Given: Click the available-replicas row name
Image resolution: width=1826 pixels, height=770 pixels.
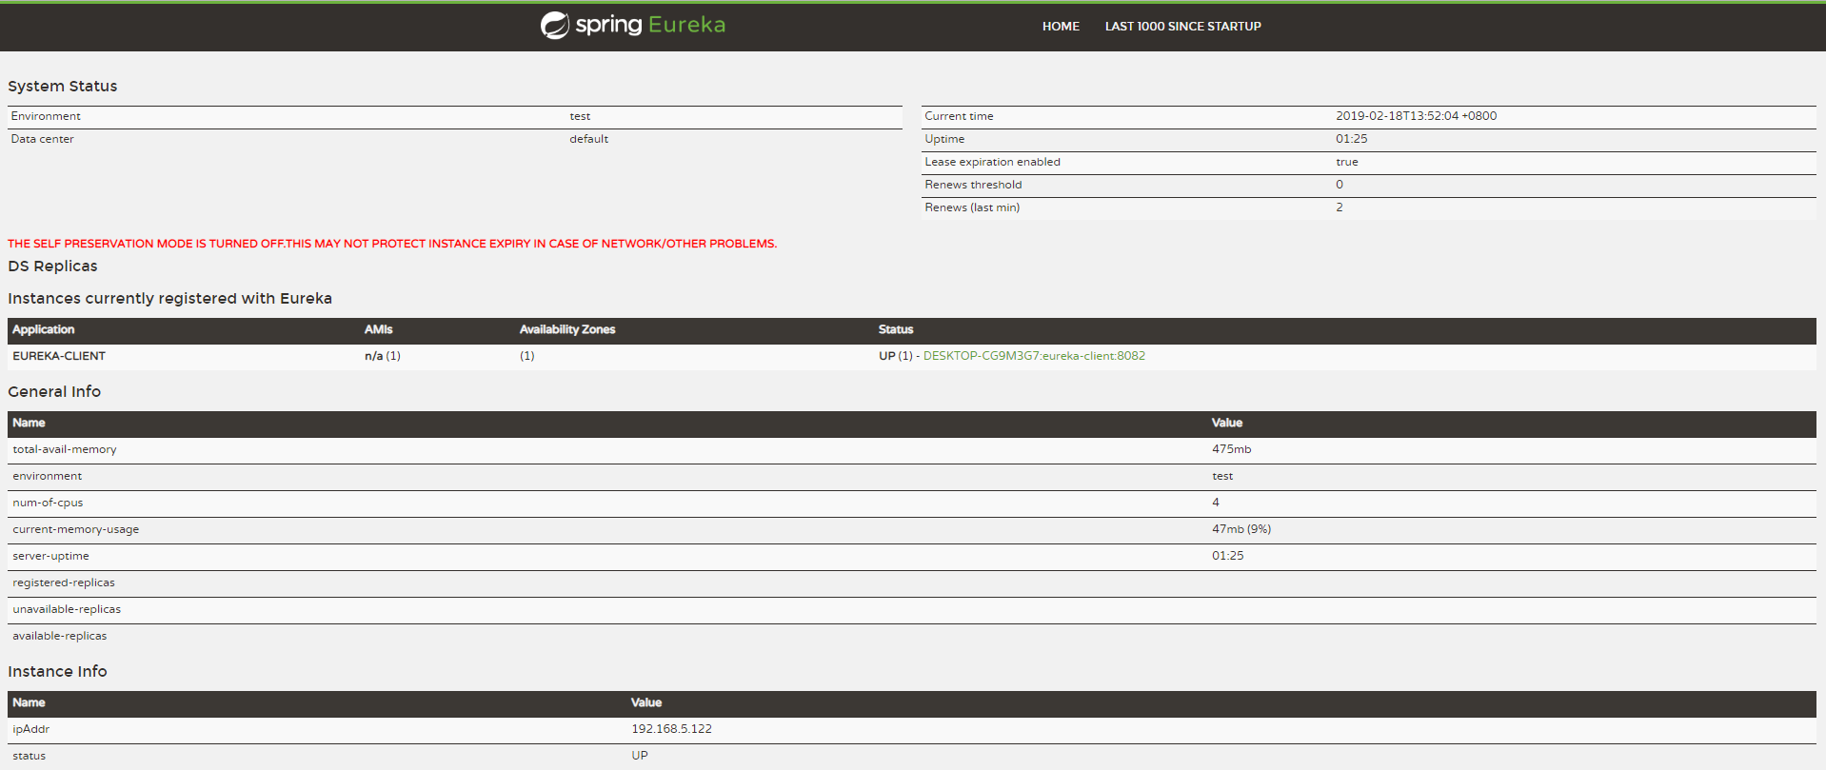Looking at the screenshot, I should pos(60,636).
